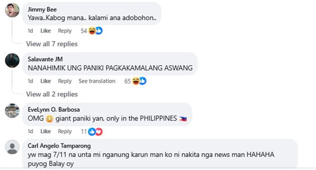
Task: Like Jimmy Bee's comment
Action: (46, 31)
